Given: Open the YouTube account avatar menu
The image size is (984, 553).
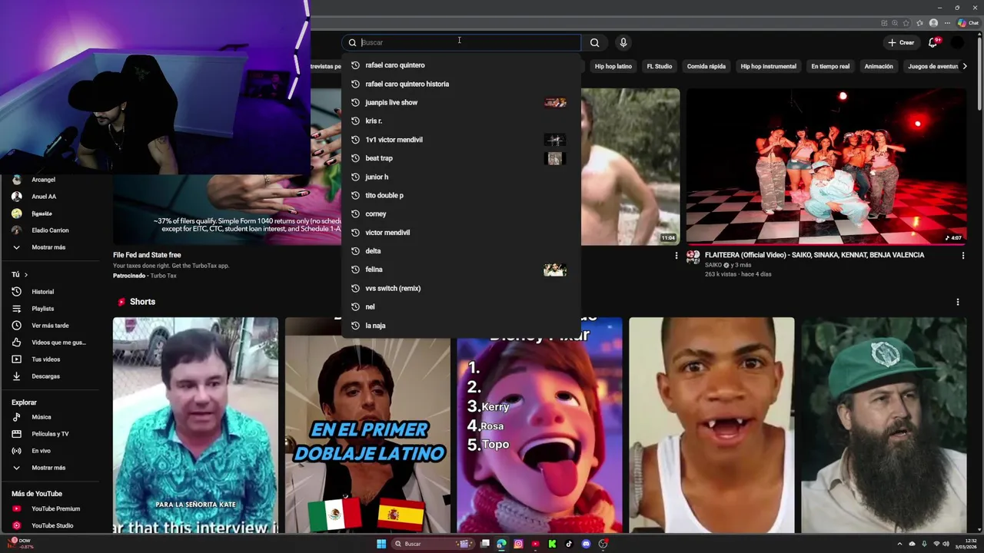Looking at the screenshot, I should pyautogui.click(x=957, y=43).
